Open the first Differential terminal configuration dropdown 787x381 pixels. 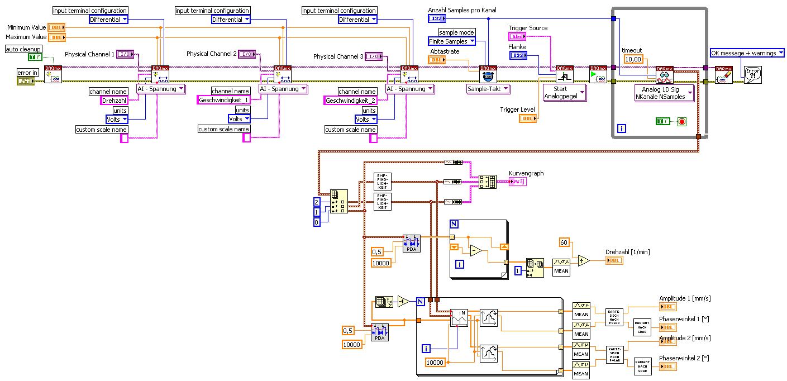pos(108,20)
